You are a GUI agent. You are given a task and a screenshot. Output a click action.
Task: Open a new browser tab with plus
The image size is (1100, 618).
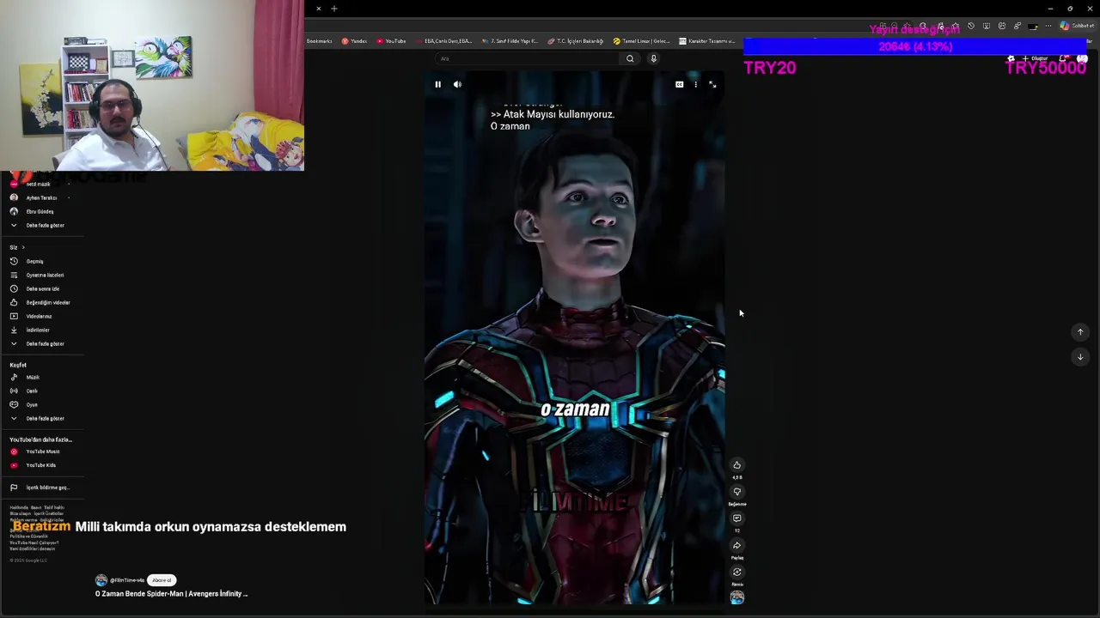point(334,9)
